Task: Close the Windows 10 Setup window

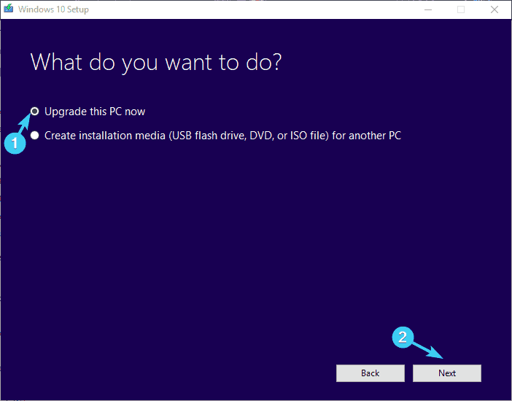Action: coord(494,9)
